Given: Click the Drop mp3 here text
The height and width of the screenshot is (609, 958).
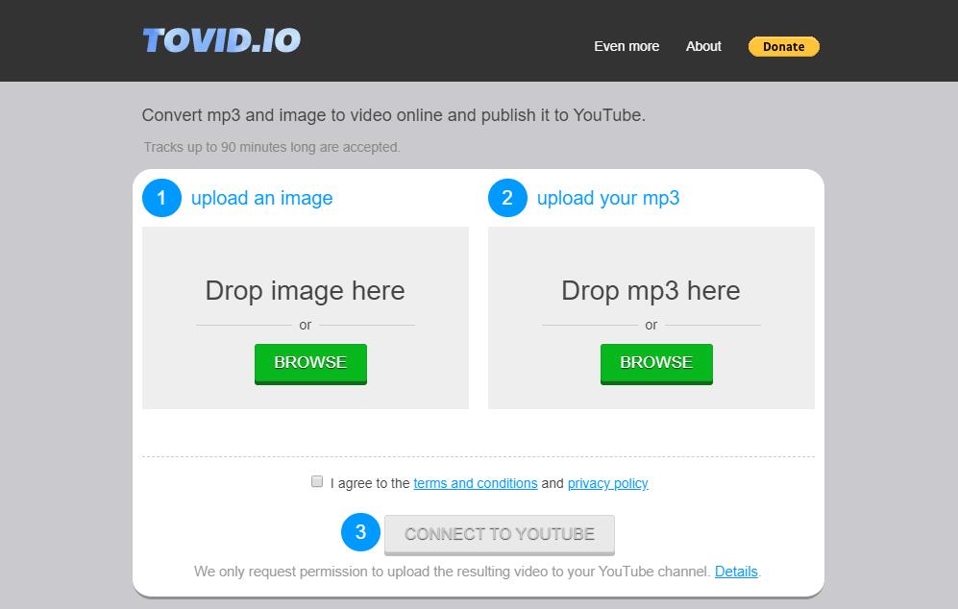Looking at the screenshot, I should coord(651,291).
